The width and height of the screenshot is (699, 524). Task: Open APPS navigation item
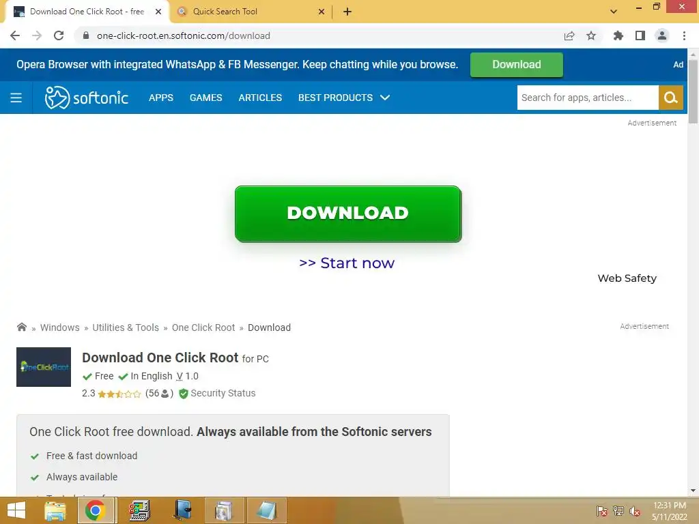click(161, 98)
